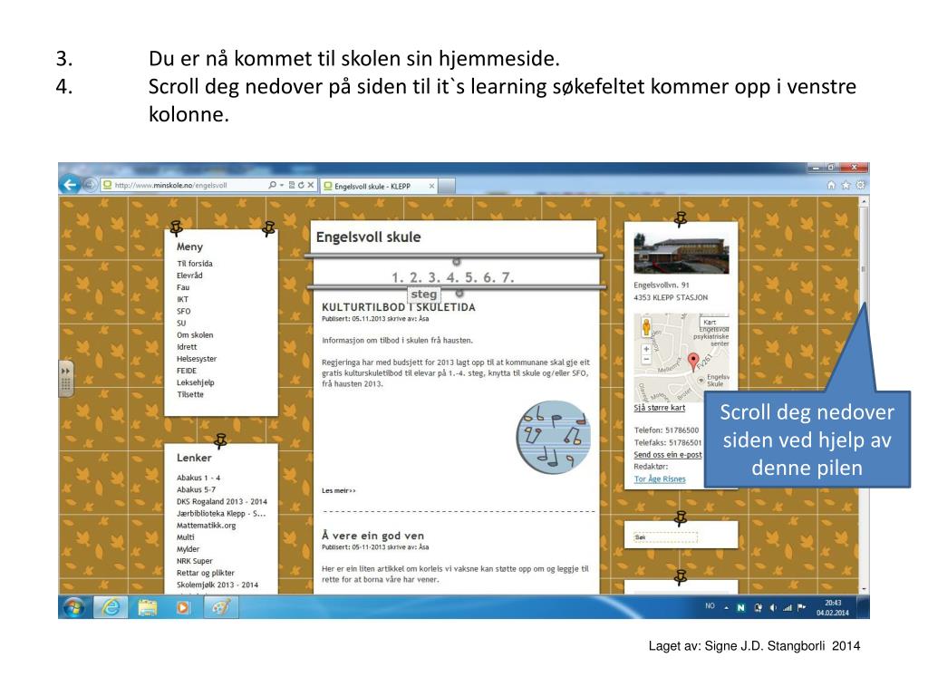Click the music notes article image

coord(554,438)
